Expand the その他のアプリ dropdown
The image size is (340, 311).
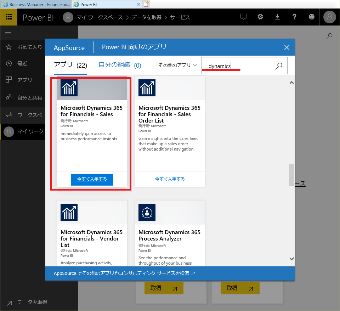point(178,65)
